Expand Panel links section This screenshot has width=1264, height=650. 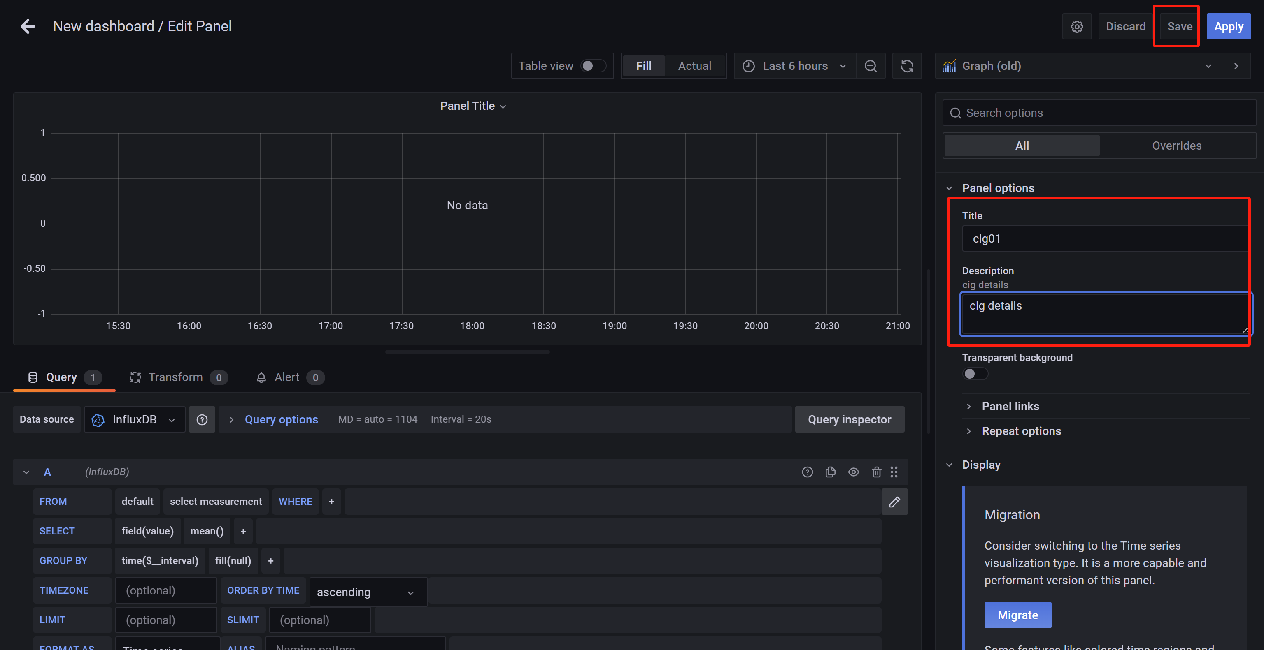(x=1010, y=406)
